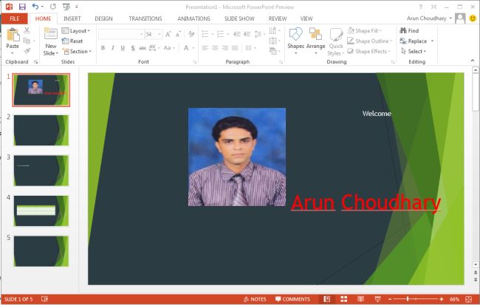Select slide 4 thumbnail
The height and width of the screenshot is (305, 480).
[41, 210]
